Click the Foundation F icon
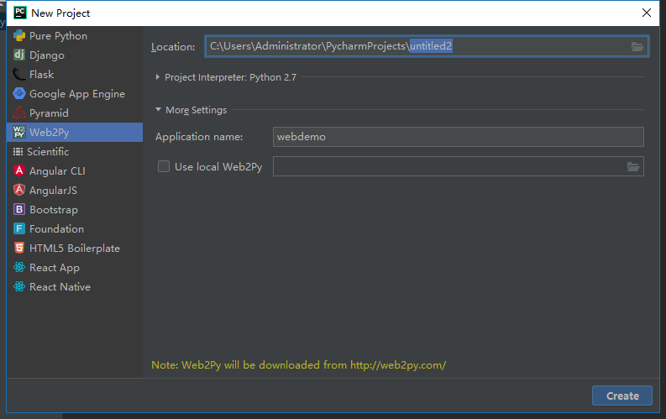Screen dimensions: 666x419 point(19,229)
